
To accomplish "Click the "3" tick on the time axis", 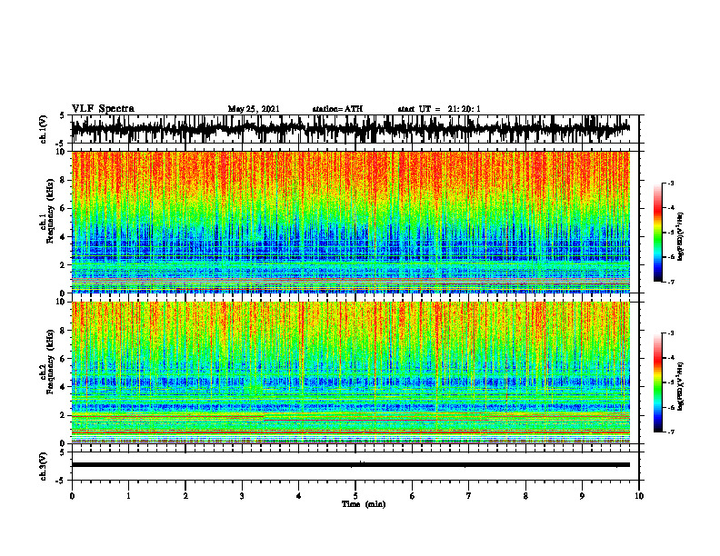I will point(242,496).
